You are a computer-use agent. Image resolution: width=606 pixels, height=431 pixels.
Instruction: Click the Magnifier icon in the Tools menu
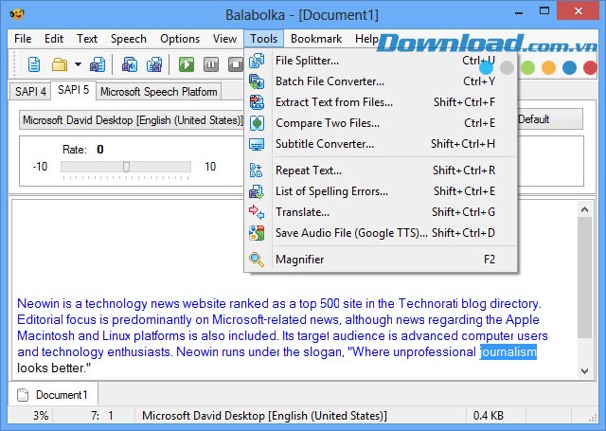257,259
